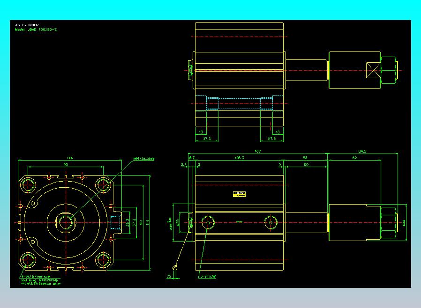
Task: Click the '84.5' dimension value
Action: [x=362, y=151]
